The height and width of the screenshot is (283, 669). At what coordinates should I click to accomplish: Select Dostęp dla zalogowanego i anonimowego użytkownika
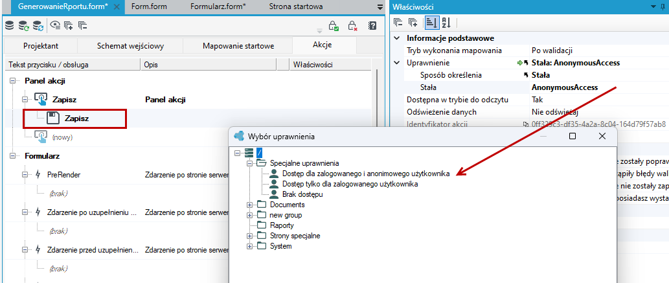point(366,174)
